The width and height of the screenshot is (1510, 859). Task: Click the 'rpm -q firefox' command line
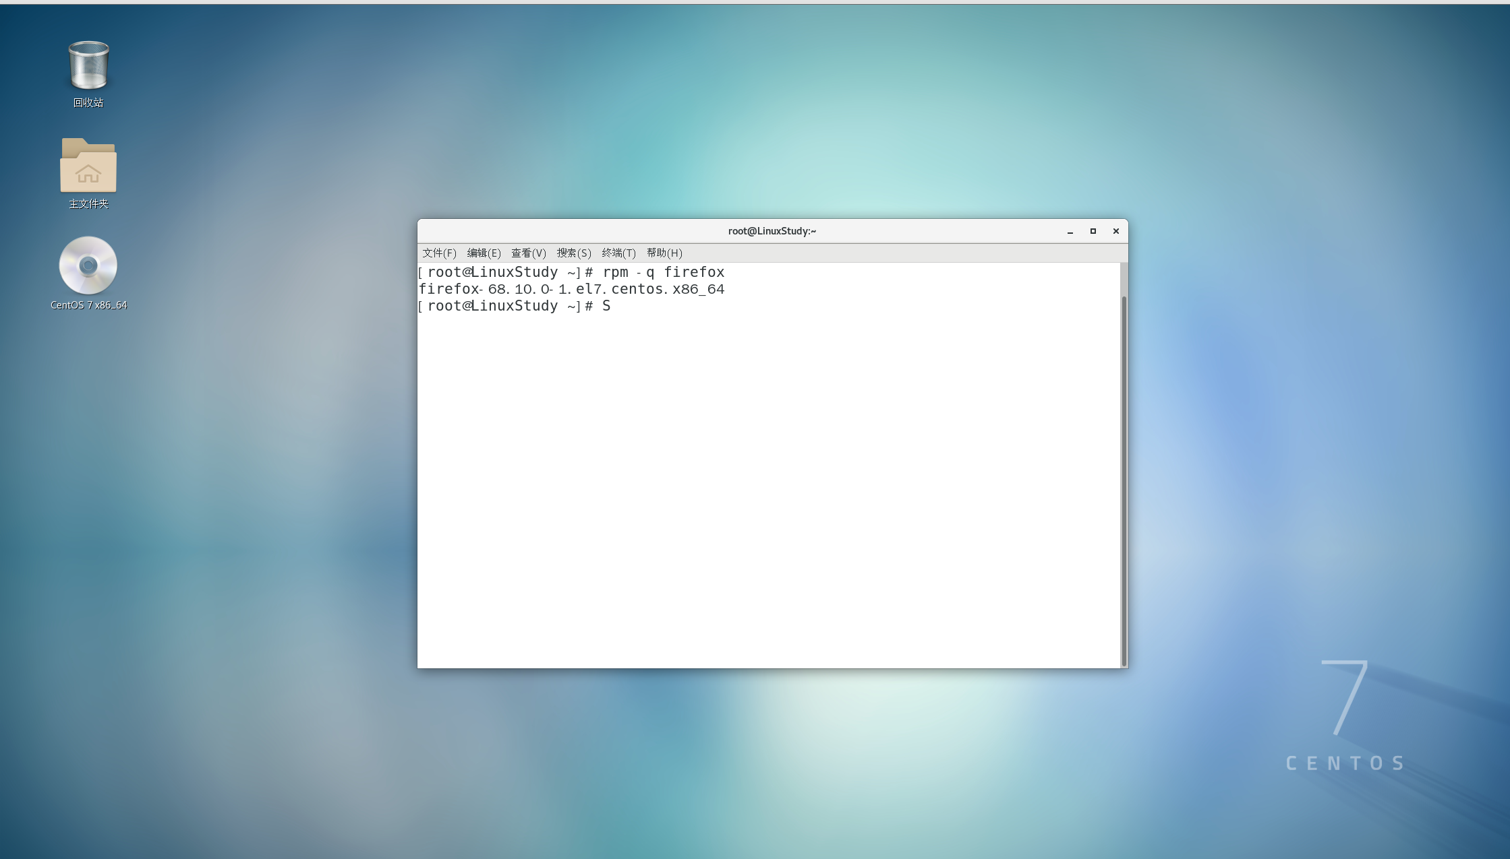click(x=571, y=272)
